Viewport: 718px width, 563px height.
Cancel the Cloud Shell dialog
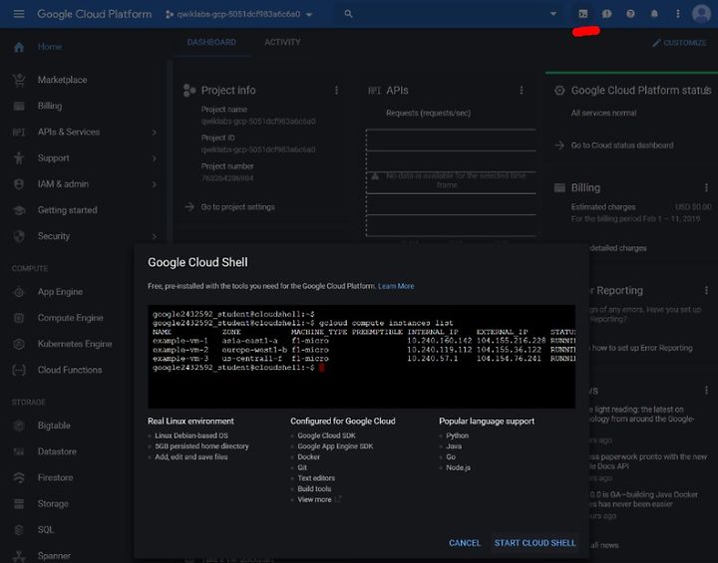(x=465, y=543)
